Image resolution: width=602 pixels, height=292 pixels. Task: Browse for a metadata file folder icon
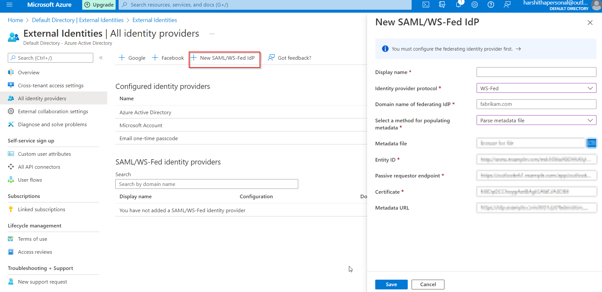coord(592,143)
